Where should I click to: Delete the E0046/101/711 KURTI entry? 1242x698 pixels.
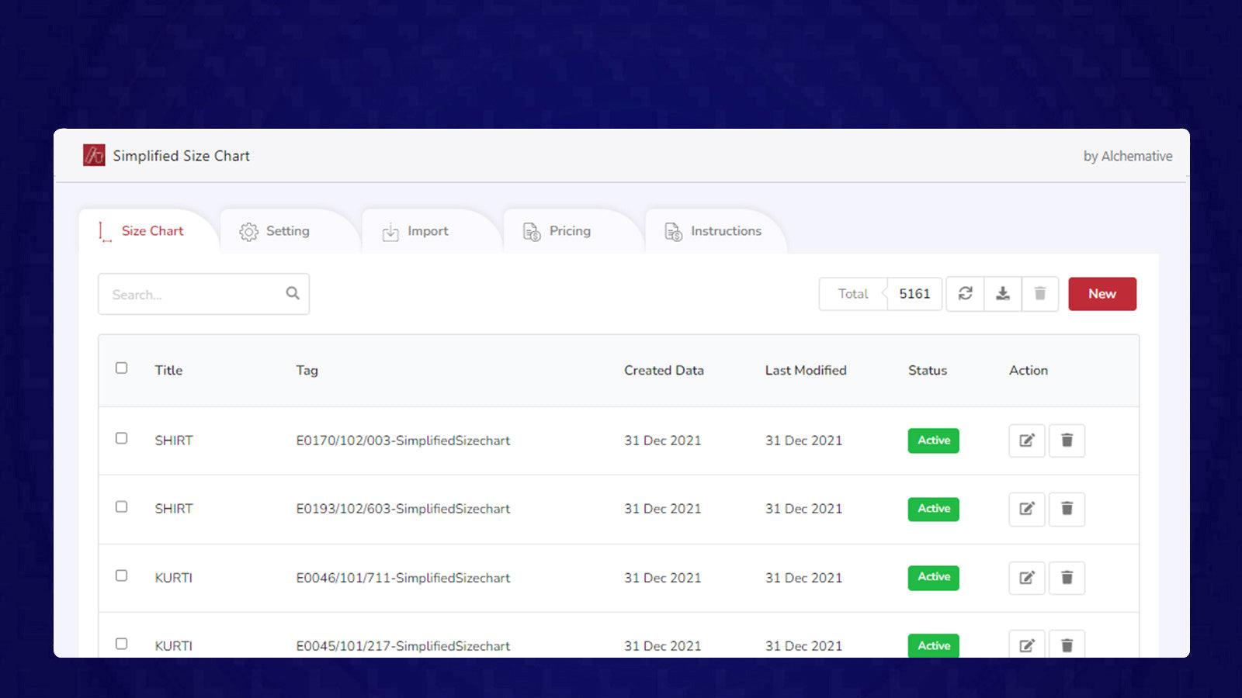click(x=1067, y=578)
